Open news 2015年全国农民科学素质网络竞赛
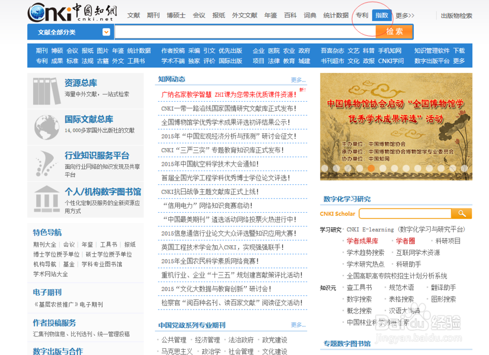 tap(210, 261)
